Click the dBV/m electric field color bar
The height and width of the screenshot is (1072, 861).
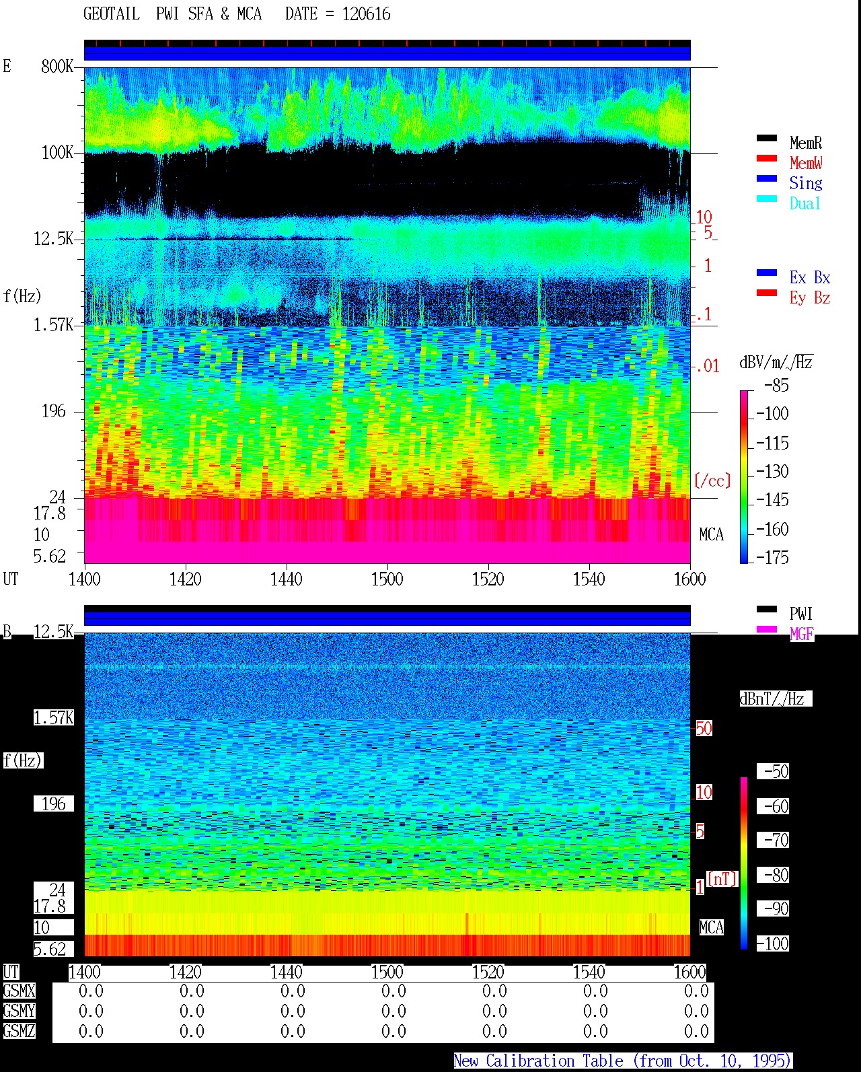click(744, 477)
